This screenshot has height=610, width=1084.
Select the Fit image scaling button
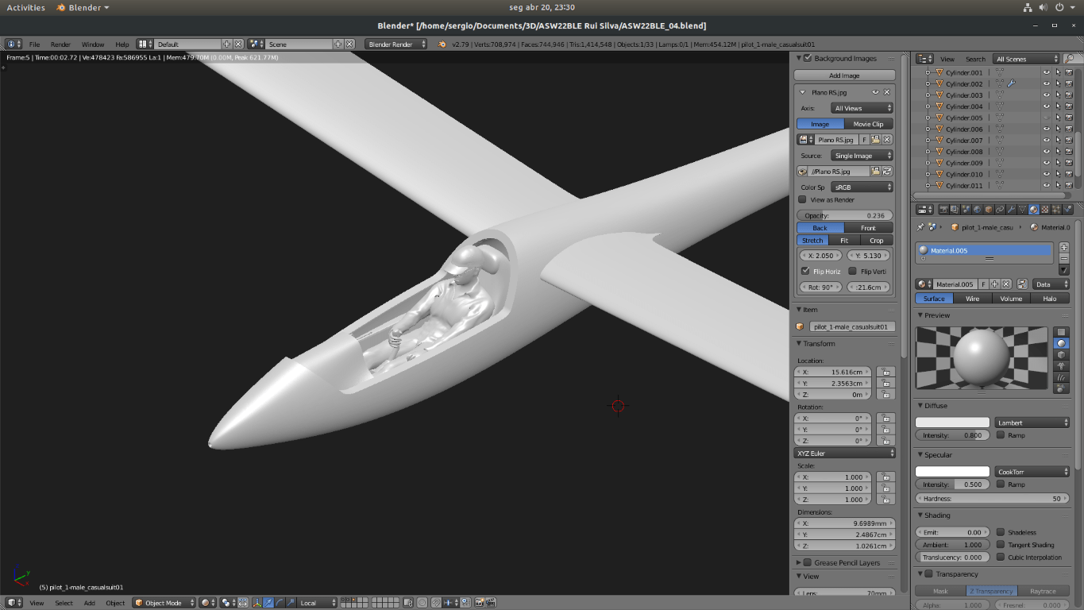[x=844, y=240]
